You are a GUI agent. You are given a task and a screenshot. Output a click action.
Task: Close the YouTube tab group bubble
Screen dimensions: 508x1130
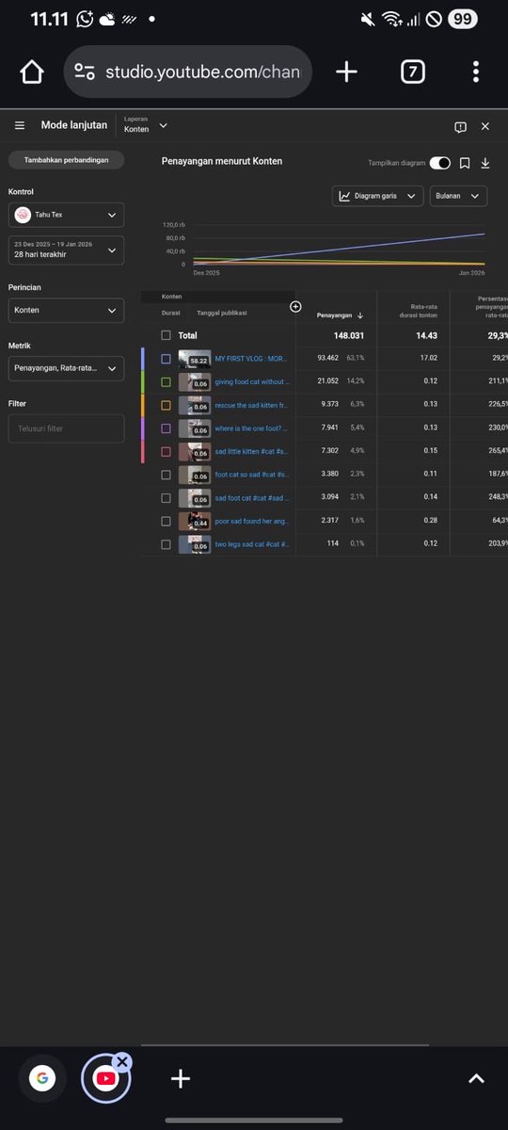tap(122, 1061)
